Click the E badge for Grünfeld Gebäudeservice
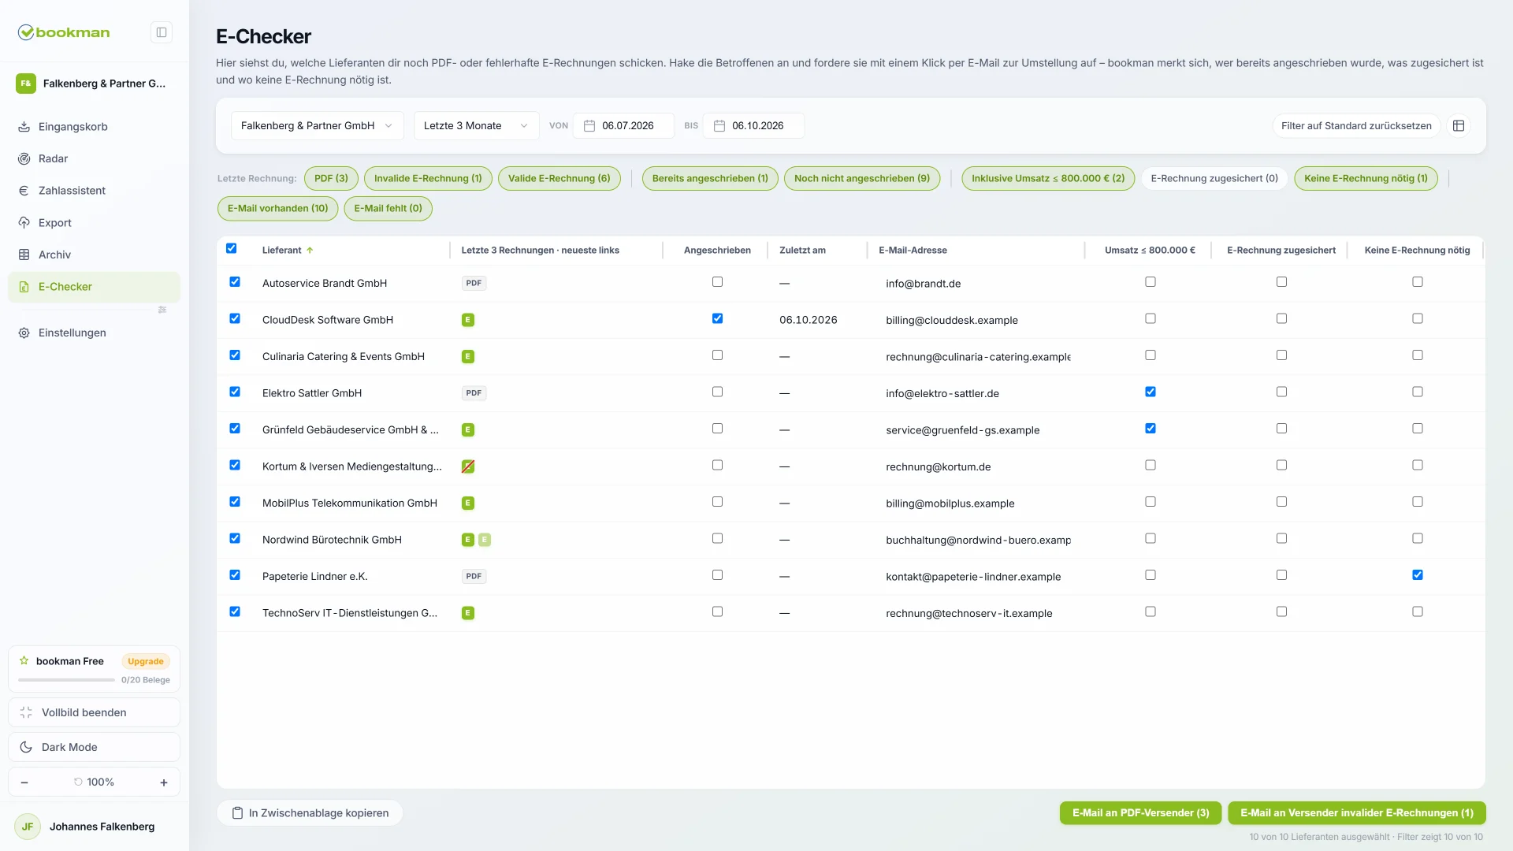This screenshot has width=1513, height=851. [x=468, y=430]
